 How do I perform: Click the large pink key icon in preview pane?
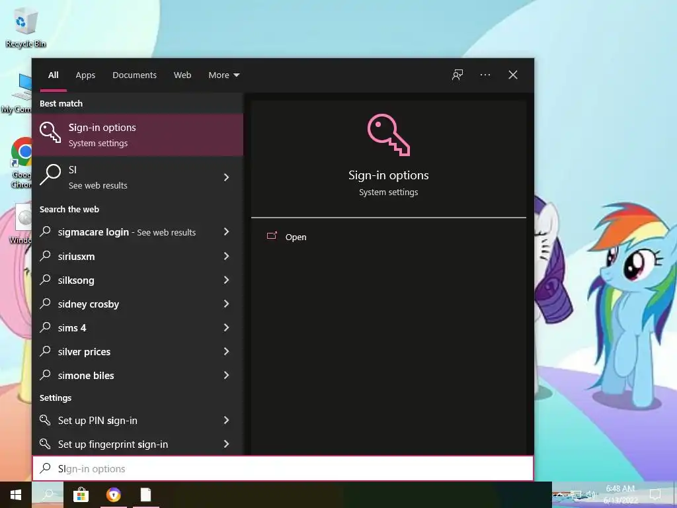click(389, 135)
